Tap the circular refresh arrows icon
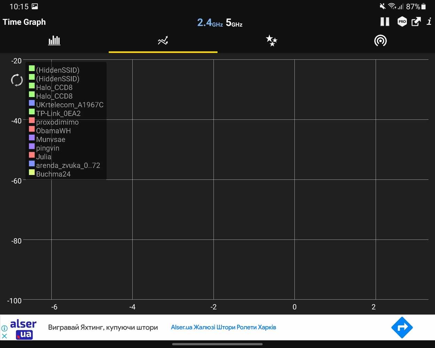The height and width of the screenshot is (348, 435). click(17, 80)
